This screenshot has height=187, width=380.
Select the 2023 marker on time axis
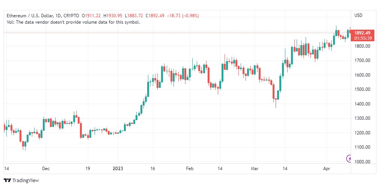click(118, 169)
